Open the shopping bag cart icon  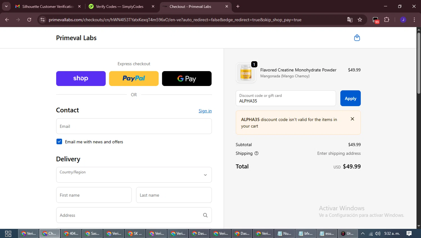pyautogui.click(x=357, y=38)
